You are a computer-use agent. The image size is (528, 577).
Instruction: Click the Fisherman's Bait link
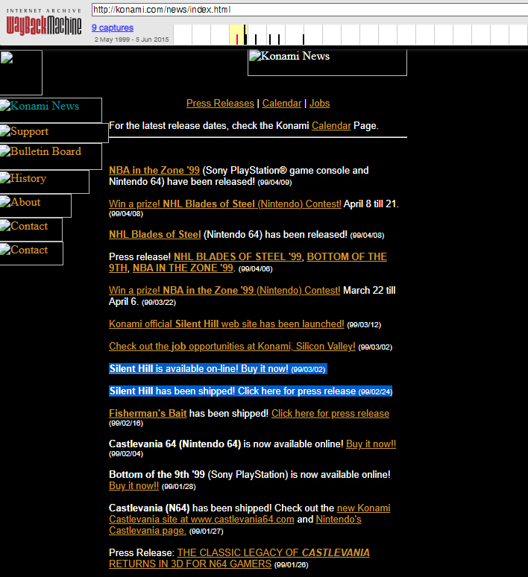point(148,414)
